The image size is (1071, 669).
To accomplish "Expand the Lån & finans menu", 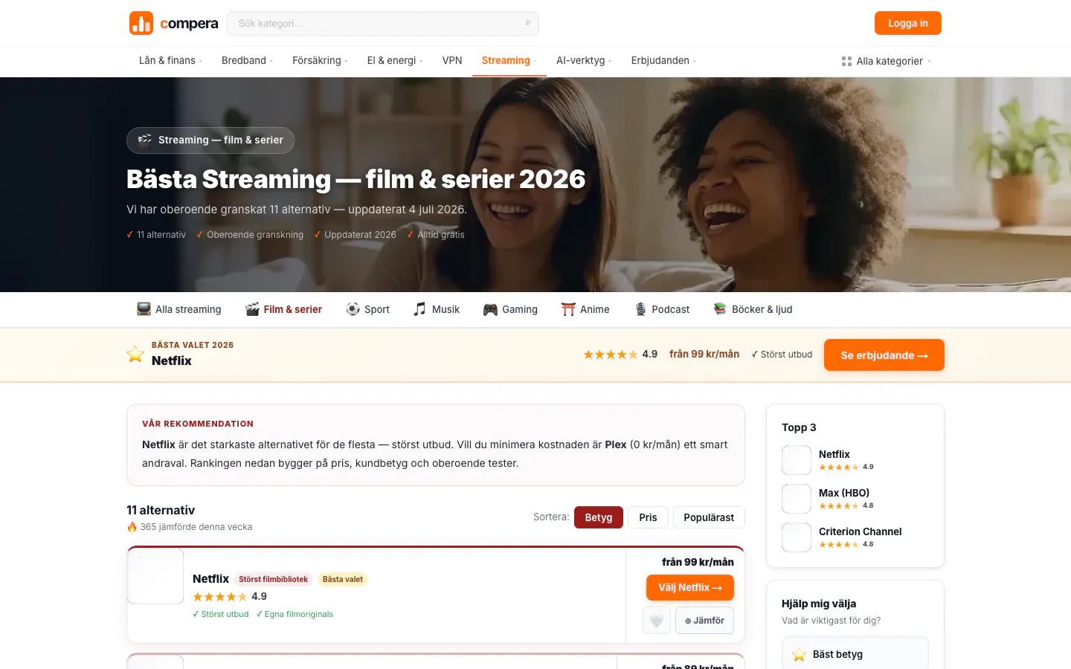I will 170,61.
